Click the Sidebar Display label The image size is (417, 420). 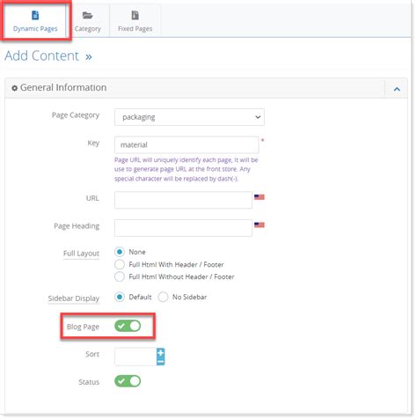74,298
